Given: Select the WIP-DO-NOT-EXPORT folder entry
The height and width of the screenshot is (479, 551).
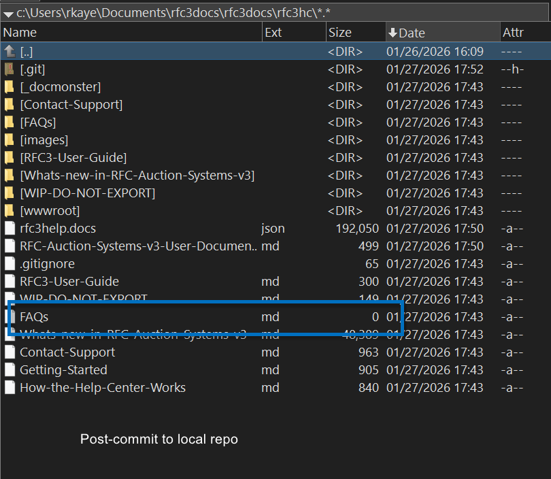Looking at the screenshot, I should click(87, 193).
